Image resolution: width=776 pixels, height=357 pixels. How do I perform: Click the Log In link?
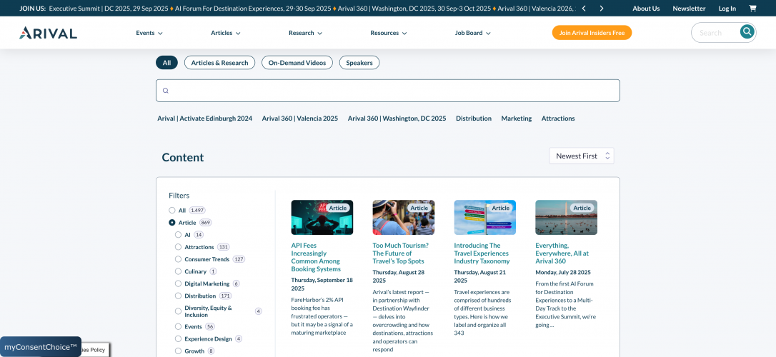[727, 9]
